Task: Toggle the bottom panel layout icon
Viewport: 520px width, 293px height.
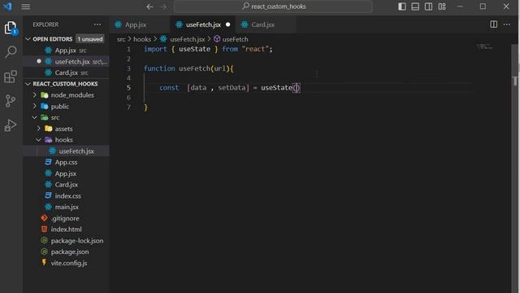Action: pos(415,7)
